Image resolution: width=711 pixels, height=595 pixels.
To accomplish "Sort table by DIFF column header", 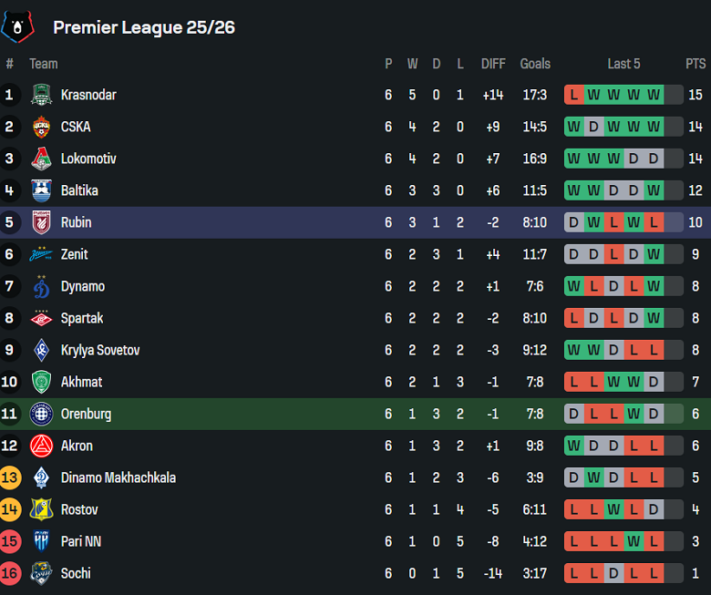I will coord(493,64).
